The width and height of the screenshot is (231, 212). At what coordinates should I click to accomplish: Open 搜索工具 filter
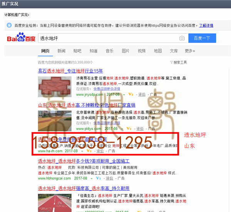pyautogui.click(x=178, y=62)
